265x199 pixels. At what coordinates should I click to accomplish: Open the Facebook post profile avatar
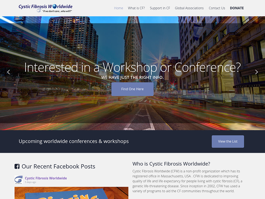(18, 180)
